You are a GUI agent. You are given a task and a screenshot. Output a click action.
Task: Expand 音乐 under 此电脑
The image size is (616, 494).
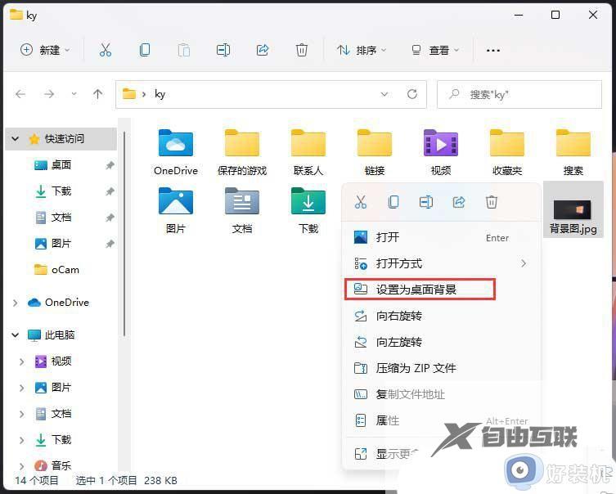pos(22,466)
